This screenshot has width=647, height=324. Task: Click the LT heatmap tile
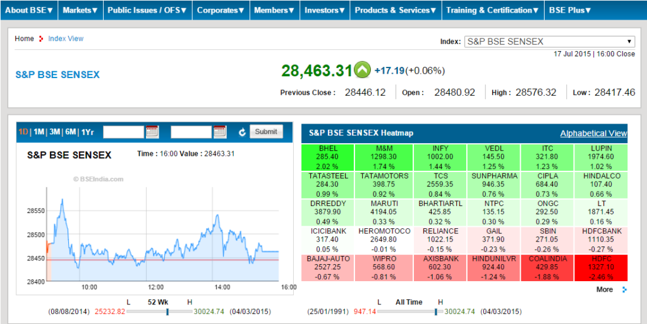601,212
